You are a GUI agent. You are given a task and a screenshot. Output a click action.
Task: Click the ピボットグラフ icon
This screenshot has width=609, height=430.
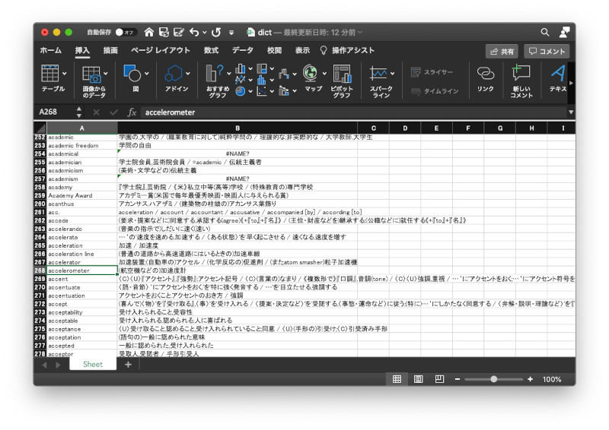coord(342,74)
